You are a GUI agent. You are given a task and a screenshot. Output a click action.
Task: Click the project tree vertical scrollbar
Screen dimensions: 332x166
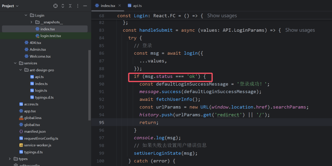(x=89, y=85)
